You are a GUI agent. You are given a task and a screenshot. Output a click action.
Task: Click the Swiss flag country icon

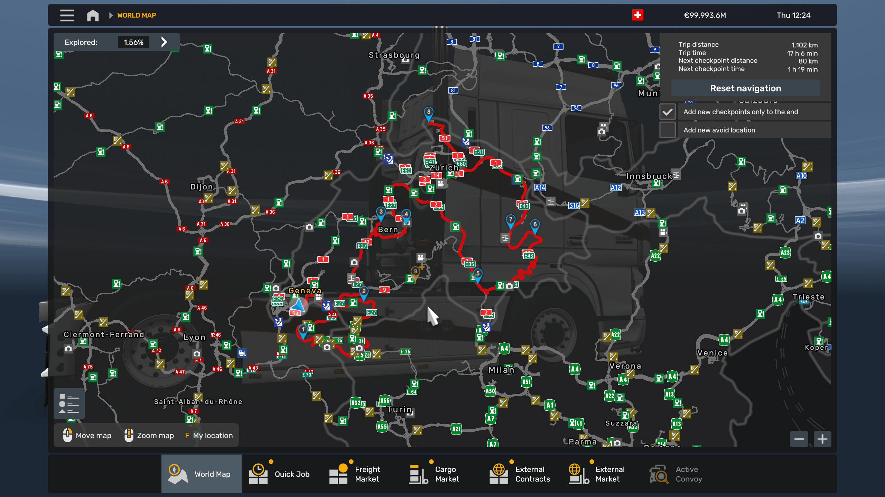[x=637, y=15]
